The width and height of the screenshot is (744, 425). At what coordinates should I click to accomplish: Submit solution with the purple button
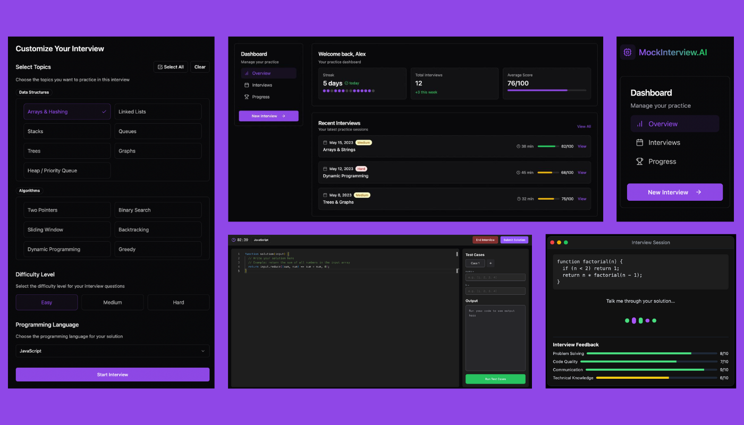coord(514,240)
